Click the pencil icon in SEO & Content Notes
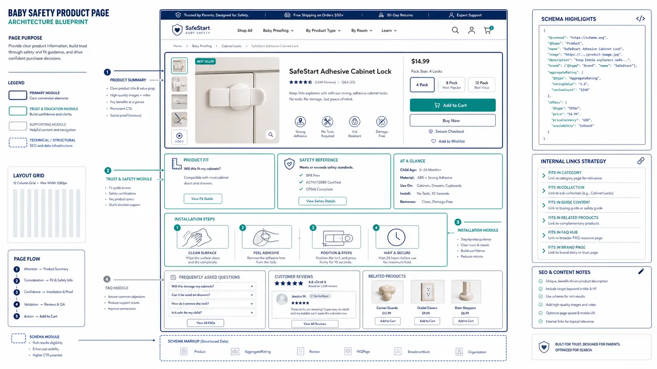657x369 pixels. point(641,272)
